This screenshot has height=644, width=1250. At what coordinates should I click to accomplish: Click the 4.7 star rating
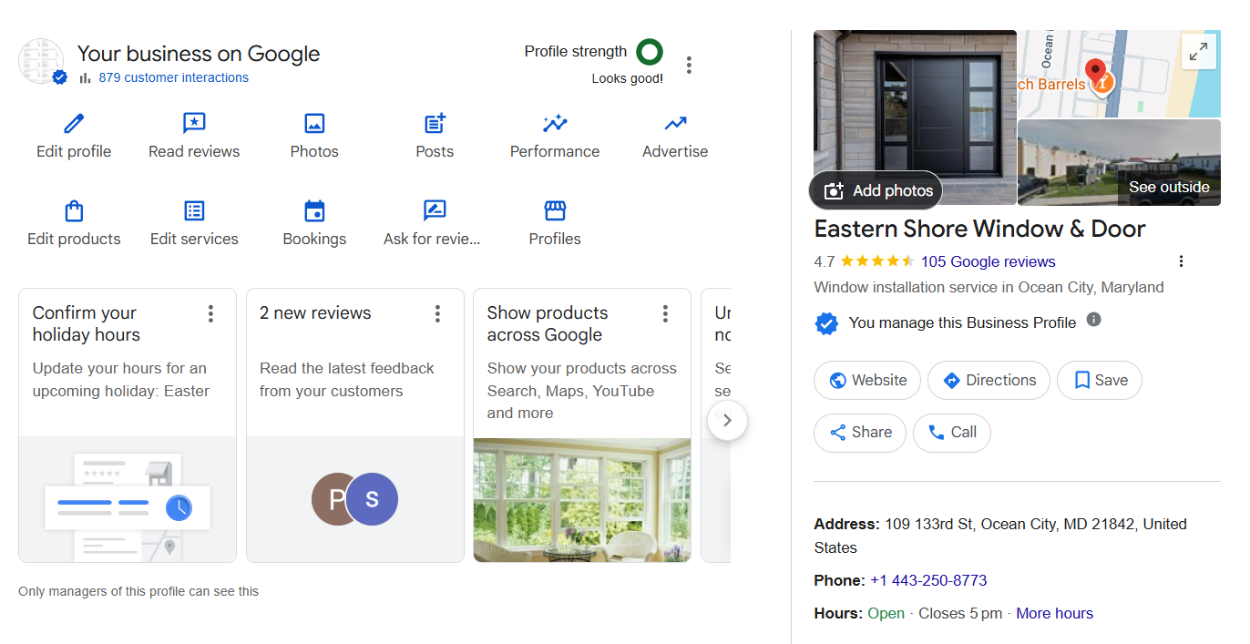pyautogui.click(x=864, y=261)
